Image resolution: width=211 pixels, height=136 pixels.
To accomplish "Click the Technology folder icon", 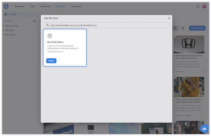I will click(7, 26).
